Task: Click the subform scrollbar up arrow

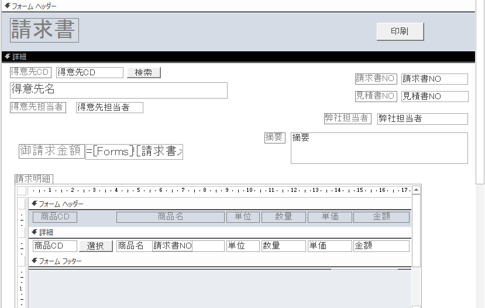Action: pyautogui.click(x=416, y=190)
